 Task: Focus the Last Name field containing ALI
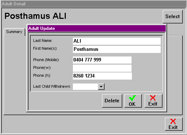(x=117, y=41)
